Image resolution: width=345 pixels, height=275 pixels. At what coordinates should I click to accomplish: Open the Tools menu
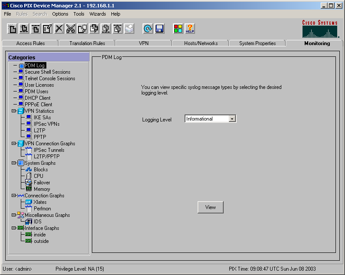(x=79, y=14)
